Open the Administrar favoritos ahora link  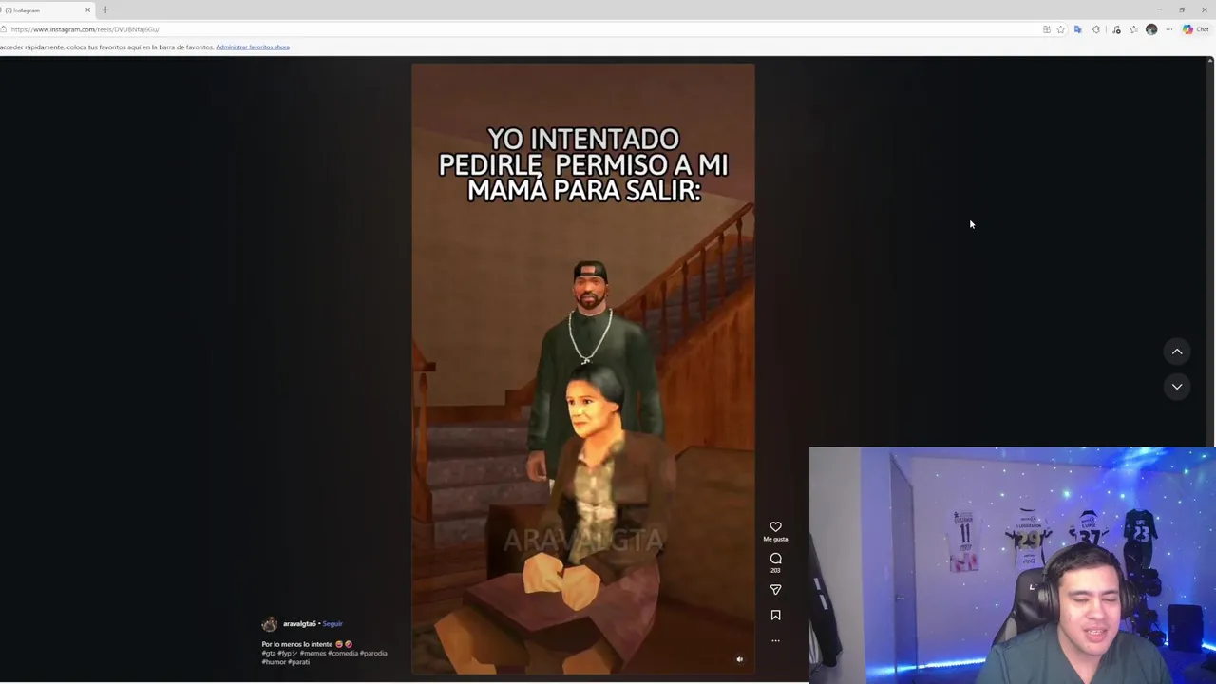253,47
